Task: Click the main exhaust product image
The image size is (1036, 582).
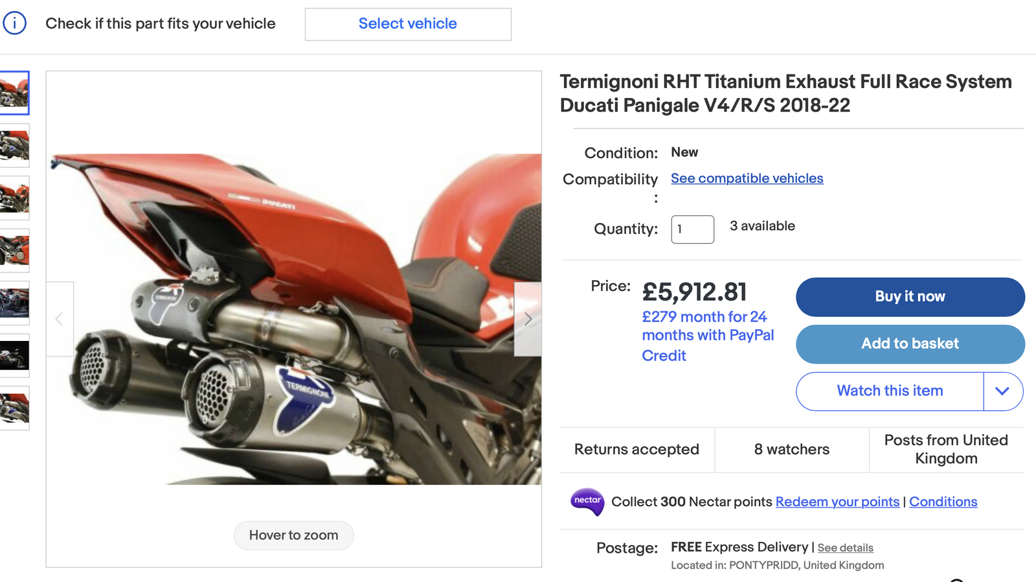Action: [x=293, y=319]
